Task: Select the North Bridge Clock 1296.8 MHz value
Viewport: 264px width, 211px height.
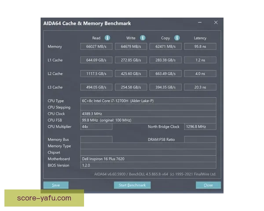Action: pos(200,127)
